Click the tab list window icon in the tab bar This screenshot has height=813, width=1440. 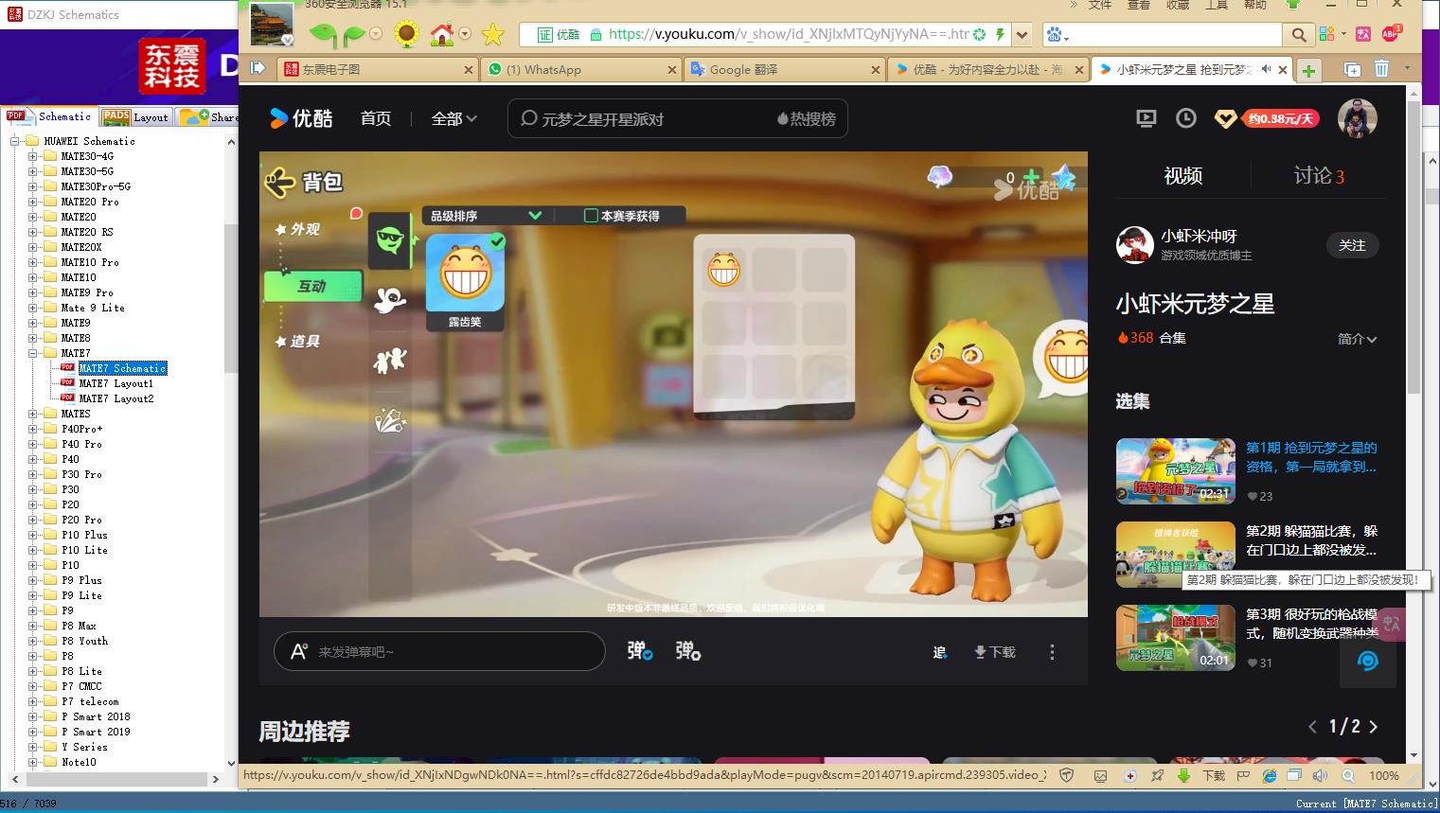coord(1352,69)
